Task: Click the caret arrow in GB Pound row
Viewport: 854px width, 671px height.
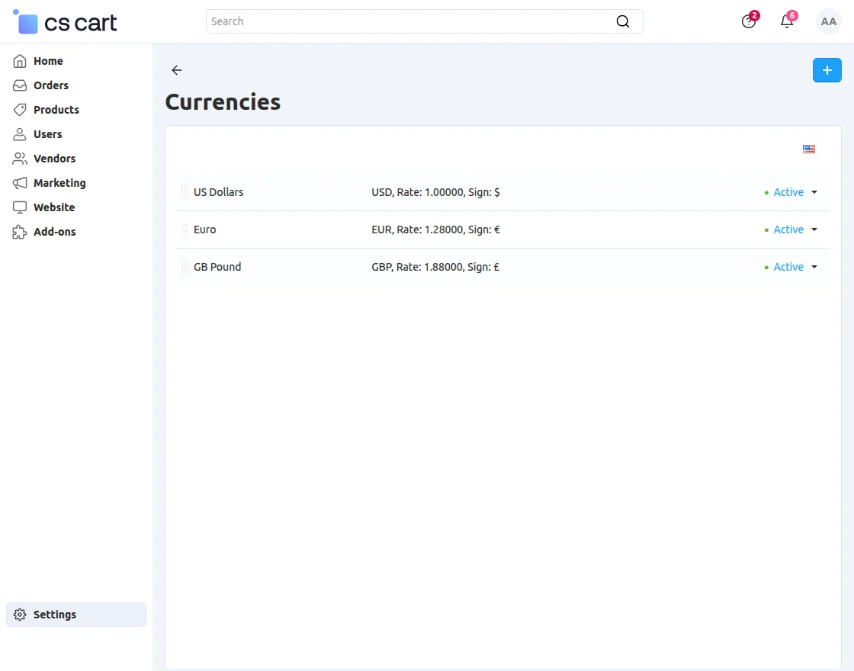Action: tap(814, 267)
